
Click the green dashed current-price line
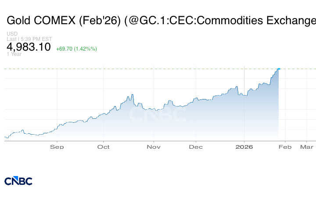[x=132, y=69]
